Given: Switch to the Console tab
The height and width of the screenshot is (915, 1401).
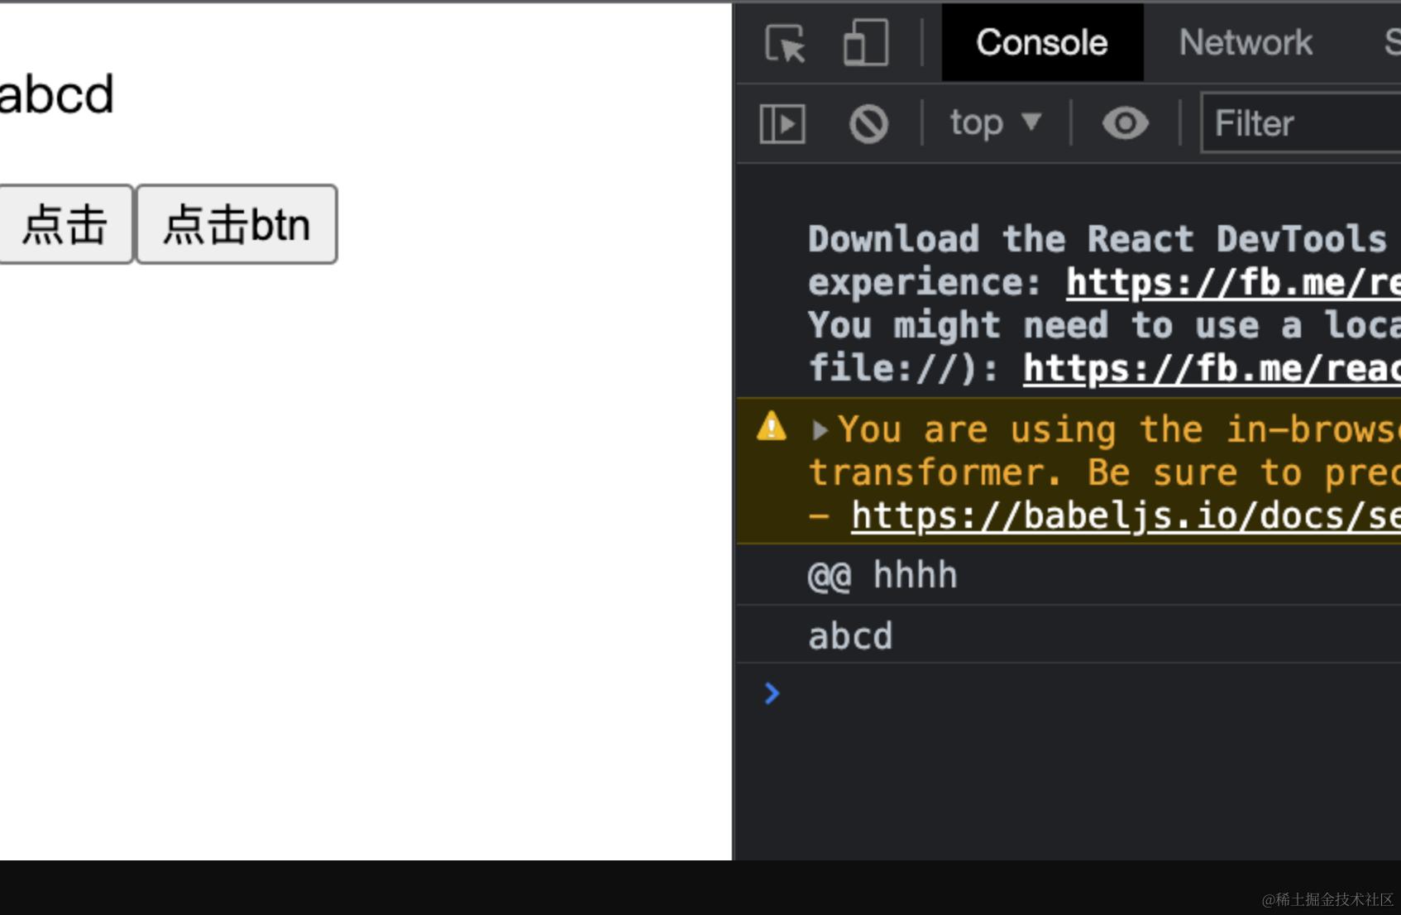Looking at the screenshot, I should (1042, 42).
